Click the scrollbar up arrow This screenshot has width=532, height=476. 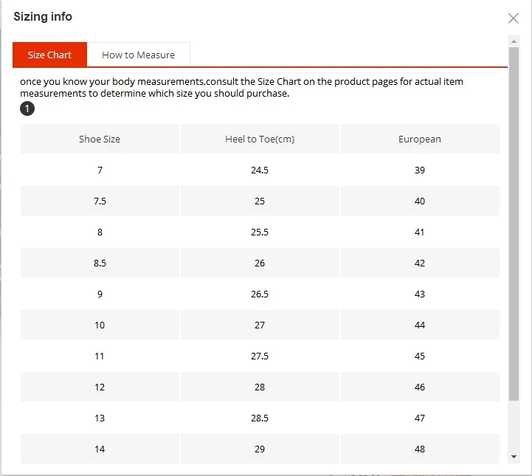click(x=514, y=41)
